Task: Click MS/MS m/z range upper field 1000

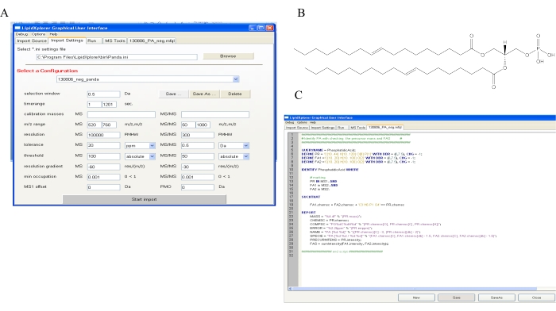Action: coord(203,125)
